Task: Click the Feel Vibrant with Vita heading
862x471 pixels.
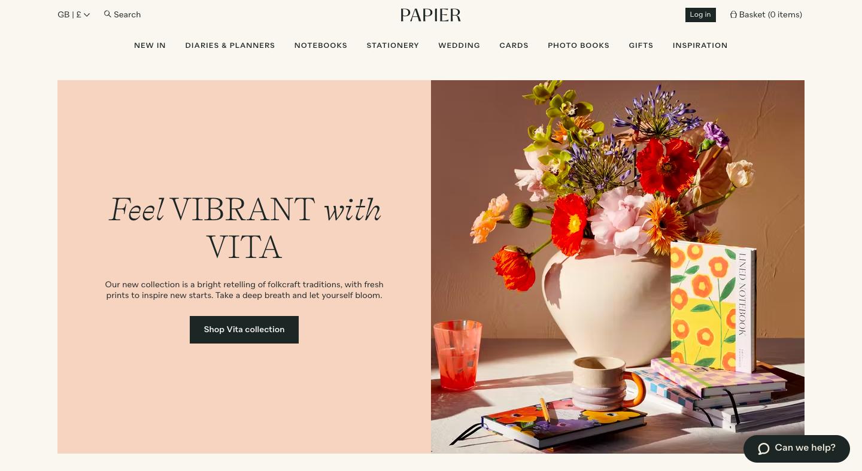Action: pyautogui.click(x=244, y=228)
